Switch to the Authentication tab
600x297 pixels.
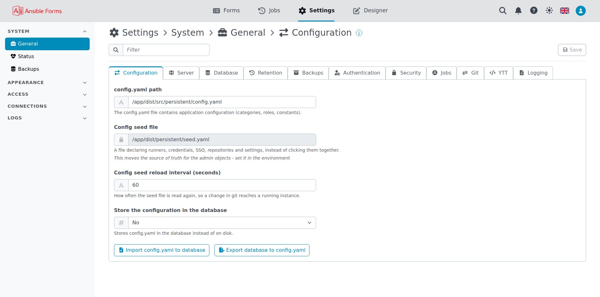357,73
